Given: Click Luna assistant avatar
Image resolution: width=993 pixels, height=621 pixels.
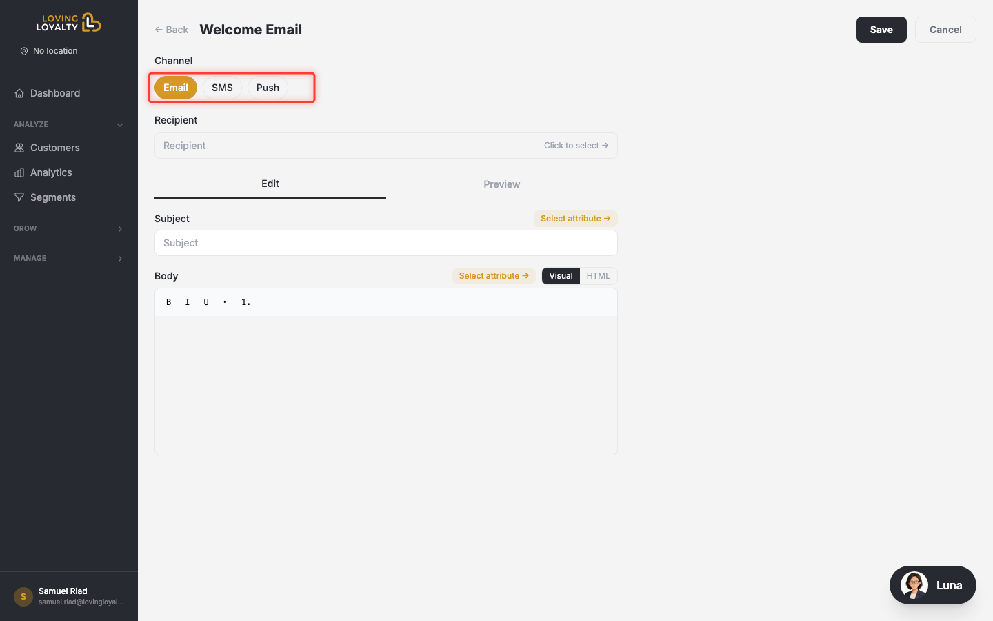Looking at the screenshot, I should pyautogui.click(x=914, y=585).
